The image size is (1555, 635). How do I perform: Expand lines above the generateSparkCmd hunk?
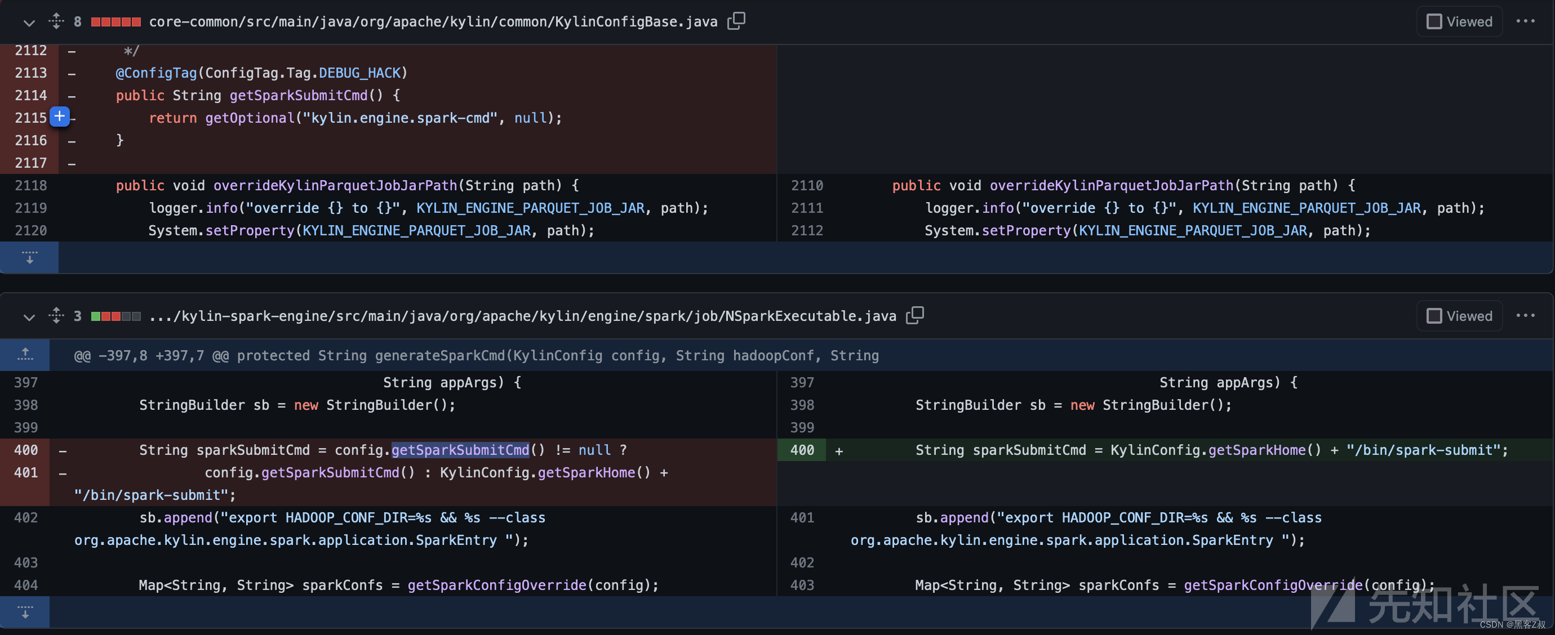coord(25,355)
